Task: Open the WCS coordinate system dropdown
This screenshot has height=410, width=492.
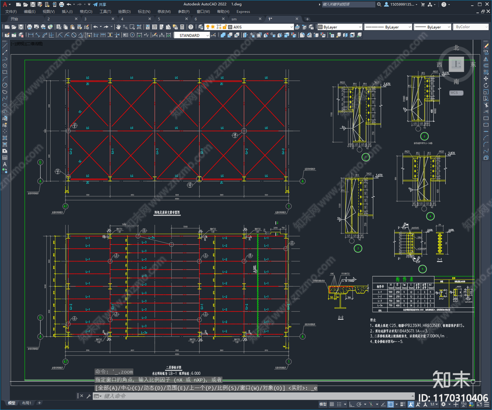Action: pos(456,93)
